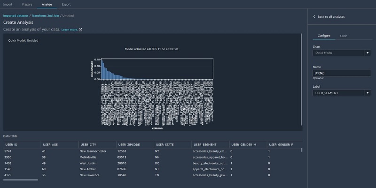
Task: Click the zipcode cell 20010
Action: (x=122, y=163)
